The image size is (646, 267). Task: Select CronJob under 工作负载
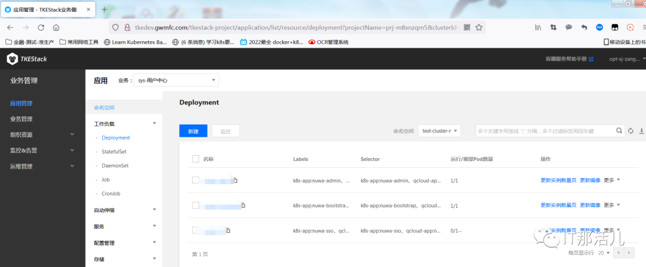111,194
